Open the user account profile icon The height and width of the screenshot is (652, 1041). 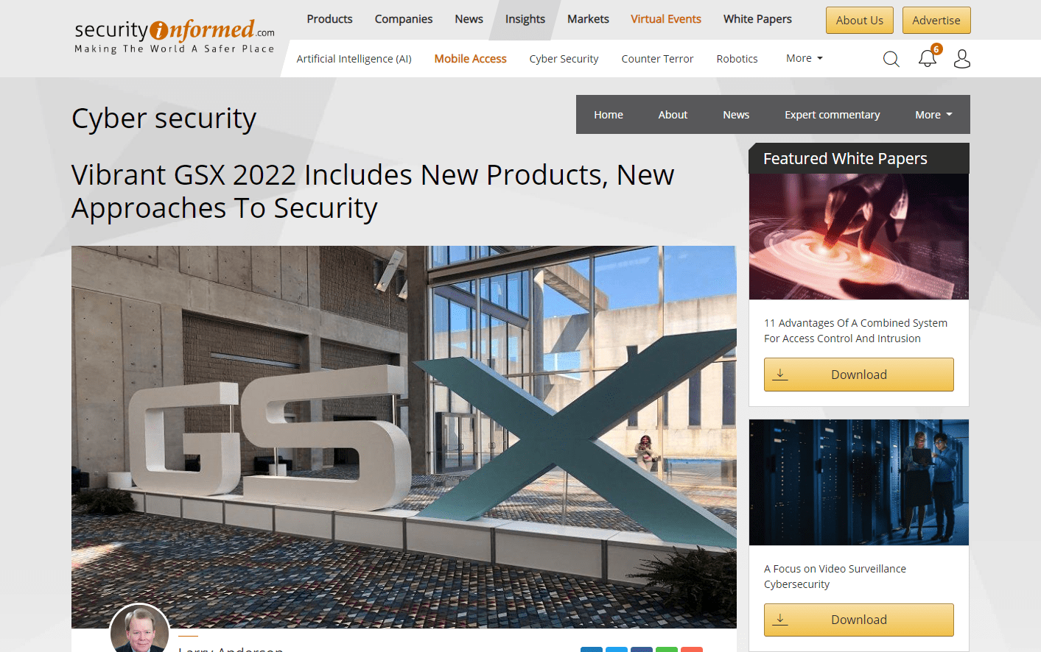pos(962,59)
